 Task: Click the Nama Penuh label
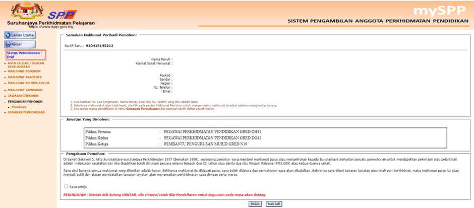161,59
